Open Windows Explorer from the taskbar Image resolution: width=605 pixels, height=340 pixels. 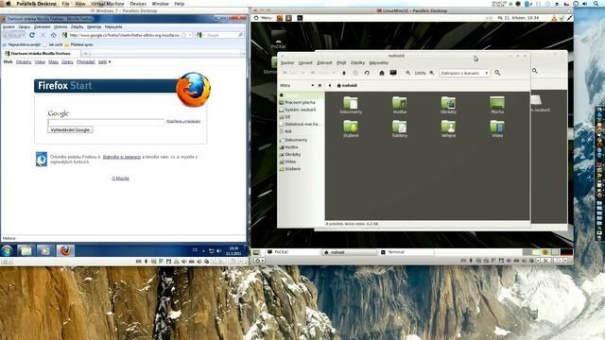pos(26,251)
